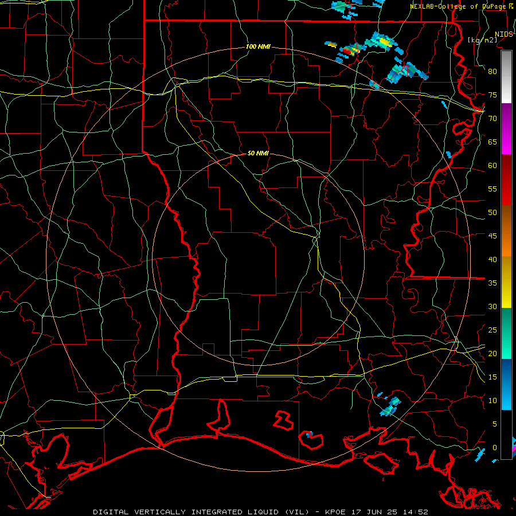Click the magenta-purple segment of the color bar

pyautogui.click(x=506, y=129)
